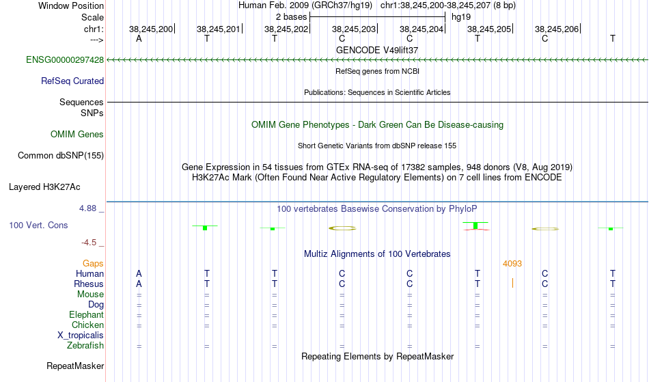Open RefSeq genes from NCBI title
The image size is (649, 382).
tap(377, 71)
